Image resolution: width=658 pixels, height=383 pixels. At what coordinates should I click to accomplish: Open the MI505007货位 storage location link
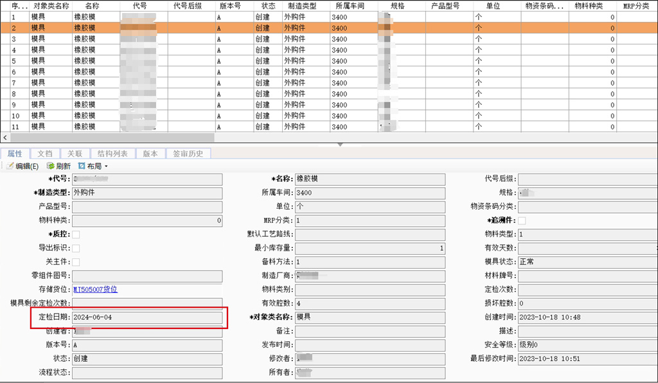pyautogui.click(x=95, y=290)
